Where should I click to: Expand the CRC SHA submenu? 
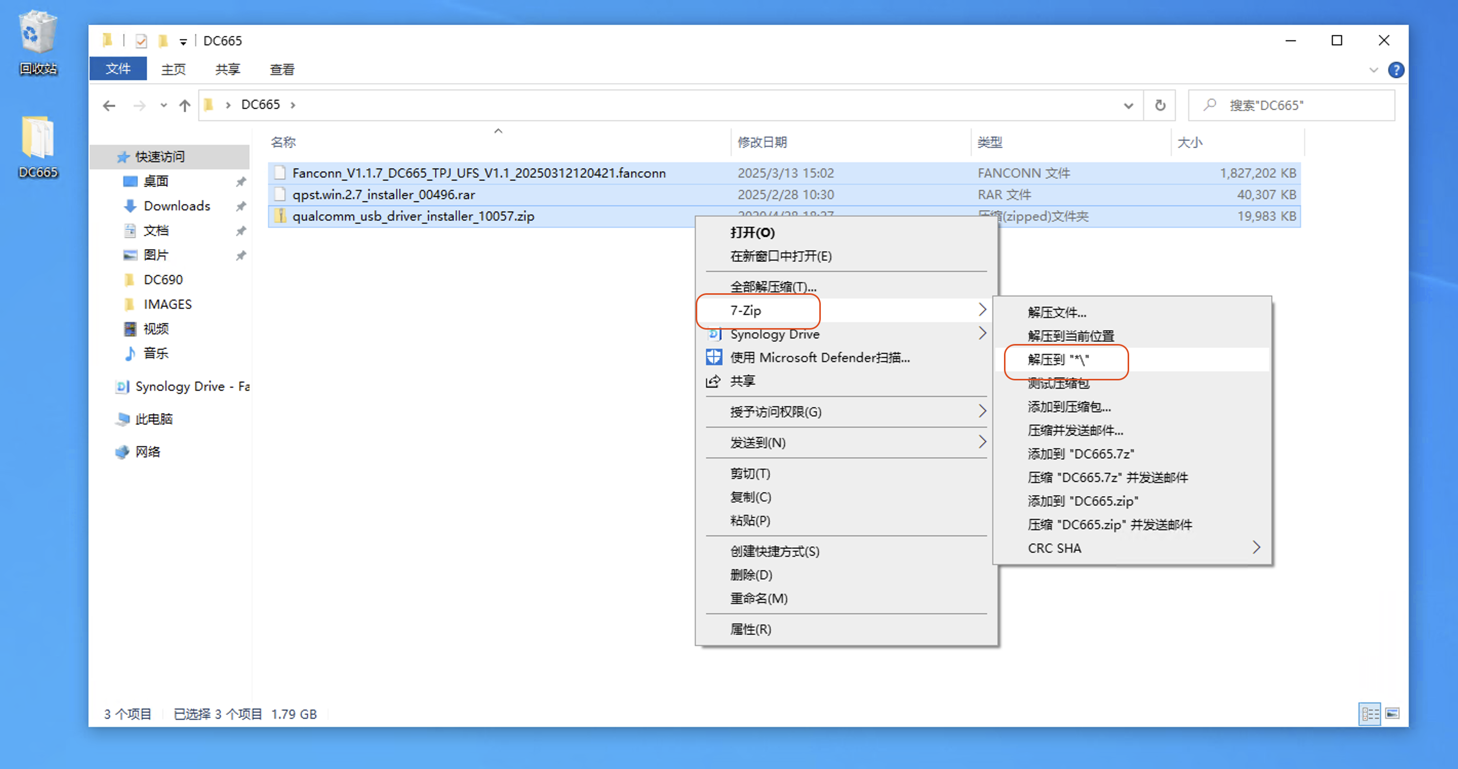click(1256, 548)
